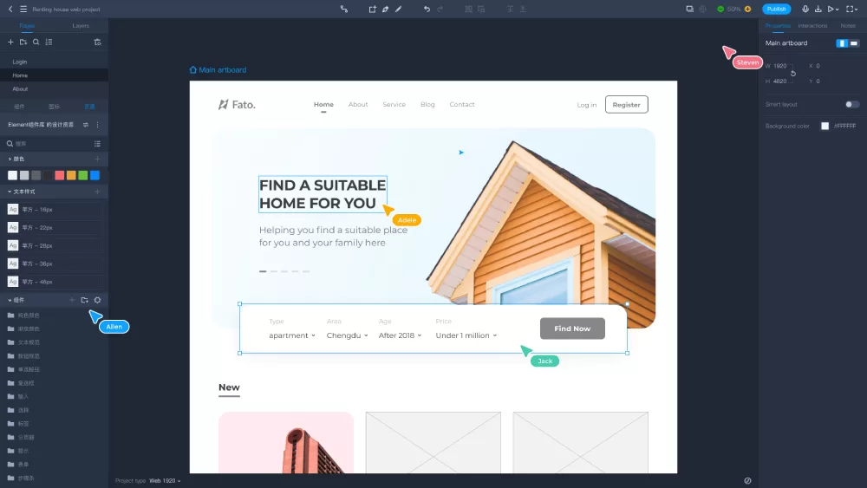
Task: Click the Find Now button
Action: coord(572,329)
